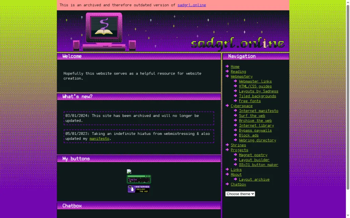This screenshot has height=218, width=350.
Task: Expand the Choose theme dropdown
Action: pos(240,194)
